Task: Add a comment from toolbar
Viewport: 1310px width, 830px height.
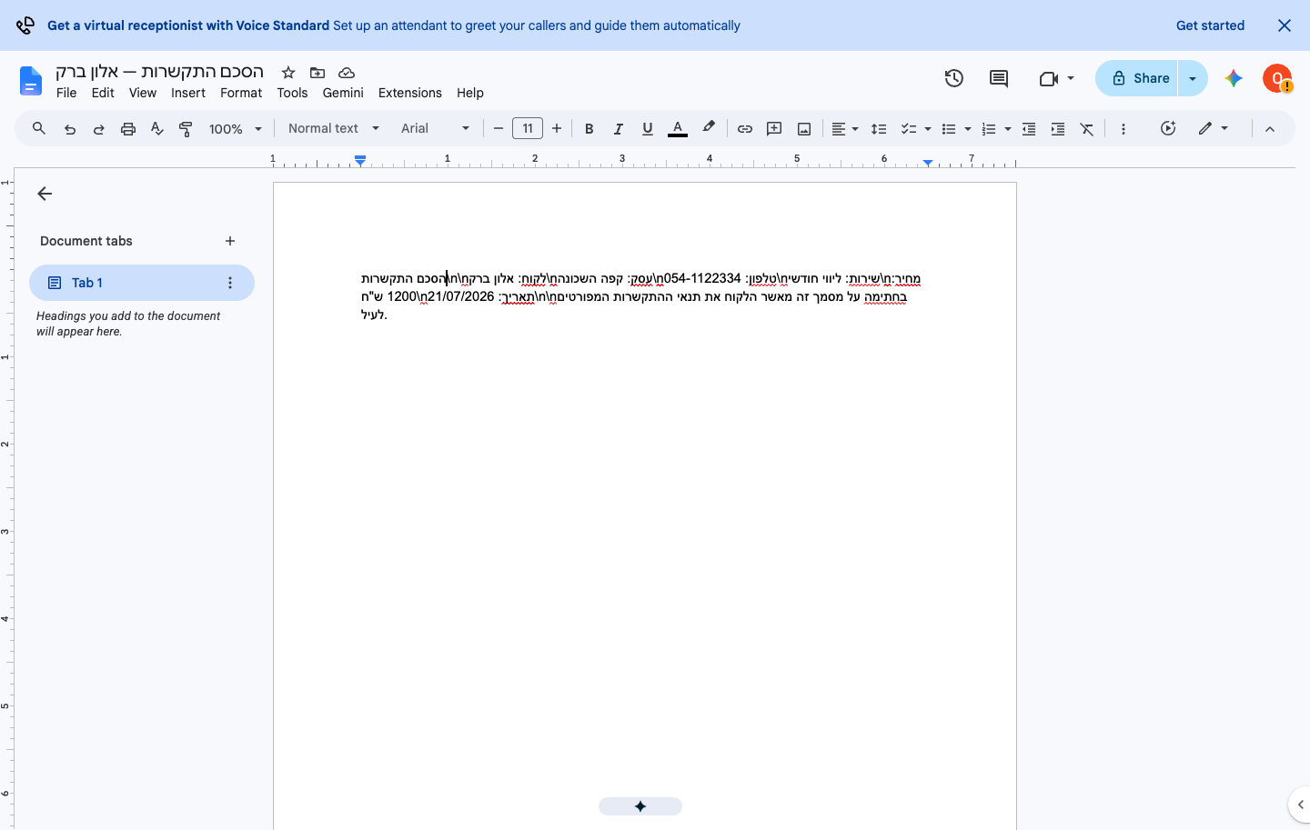Action: 774,129
